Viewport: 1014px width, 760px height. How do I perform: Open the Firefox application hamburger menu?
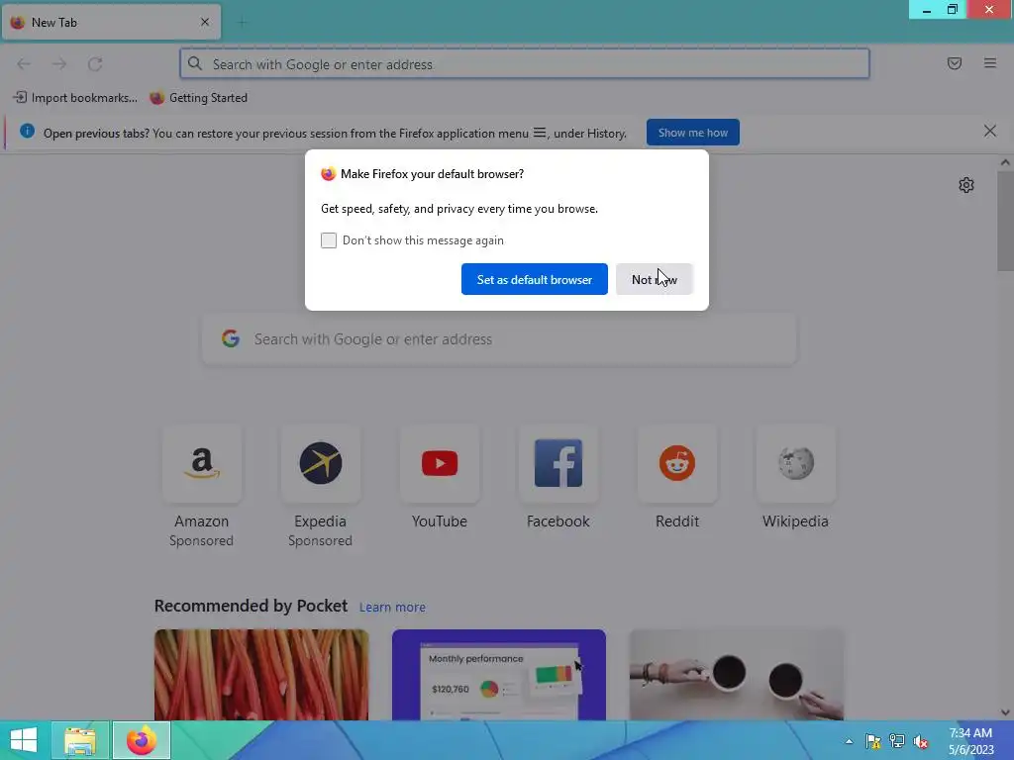click(x=990, y=63)
